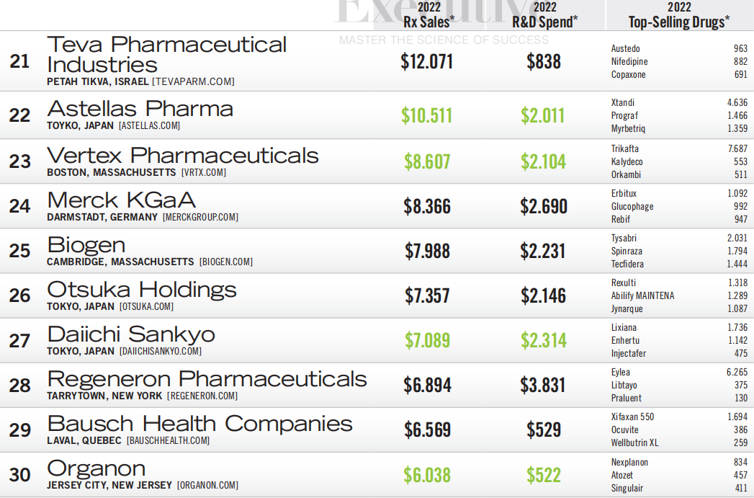The width and height of the screenshot is (754, 498).
Task: Select Regeneron Pharmaceuticals company name
Action: tap(207, 379)
